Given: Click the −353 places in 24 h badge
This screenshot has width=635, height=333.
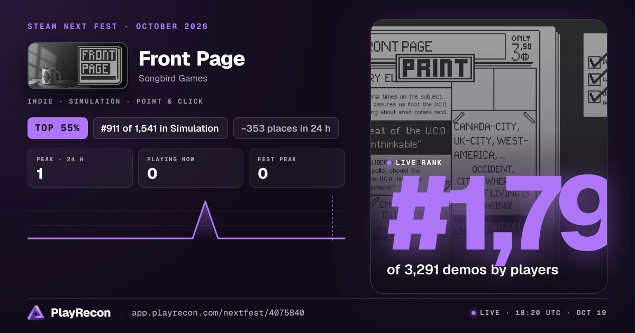Looking at the screenshot, I should tap(286, 128).
